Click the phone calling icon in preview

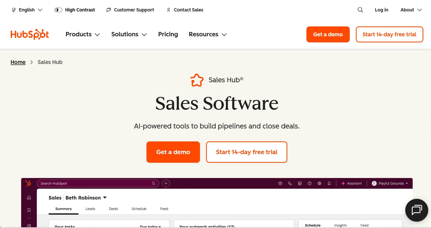coord(290,183)
